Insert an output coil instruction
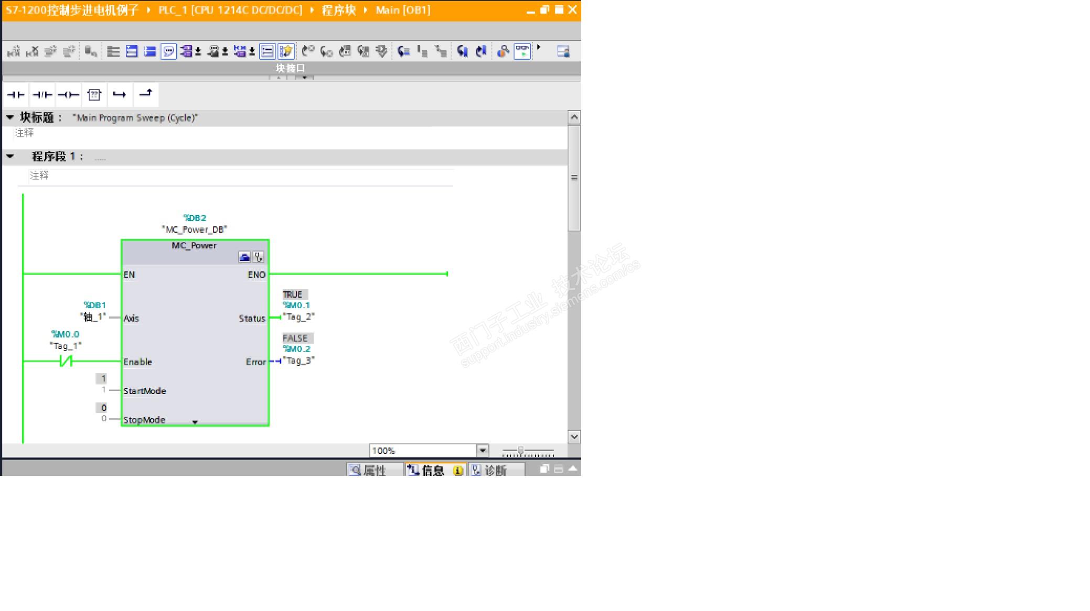 (x=68, y=95)
